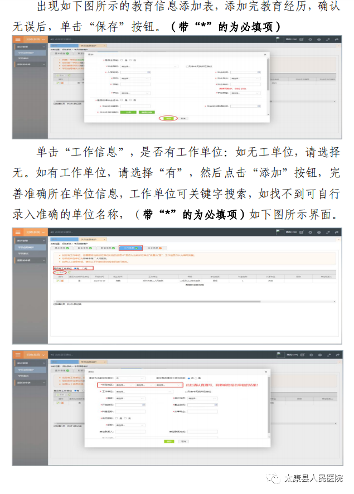Open last tab with orange badge, middle screenshot

click(x=154, y=248)
